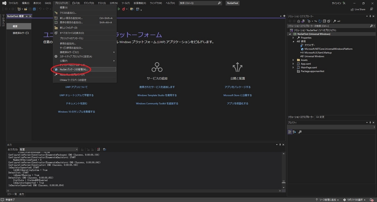Screen dimensions: 377x202
Task: Select CMake ワークスペースの設定 menu entry
Action: (85, 80)
